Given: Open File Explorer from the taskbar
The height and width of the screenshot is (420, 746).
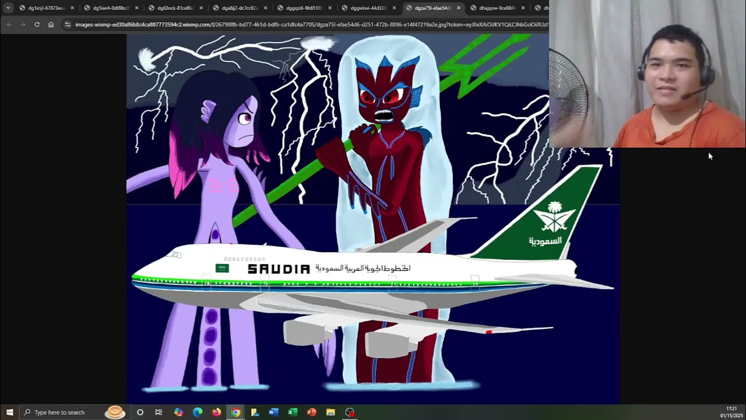Looking at the screenshot, I should (x=330, y=412).
